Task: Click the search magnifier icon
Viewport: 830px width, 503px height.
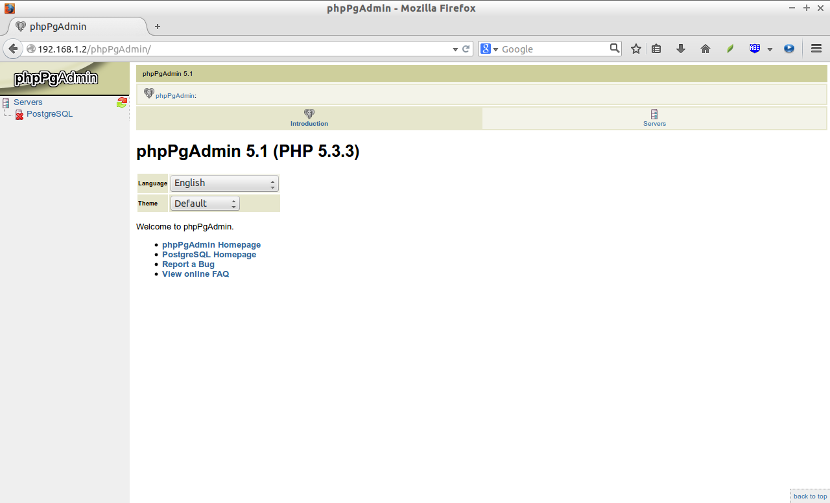Action: tap(615, 48)
